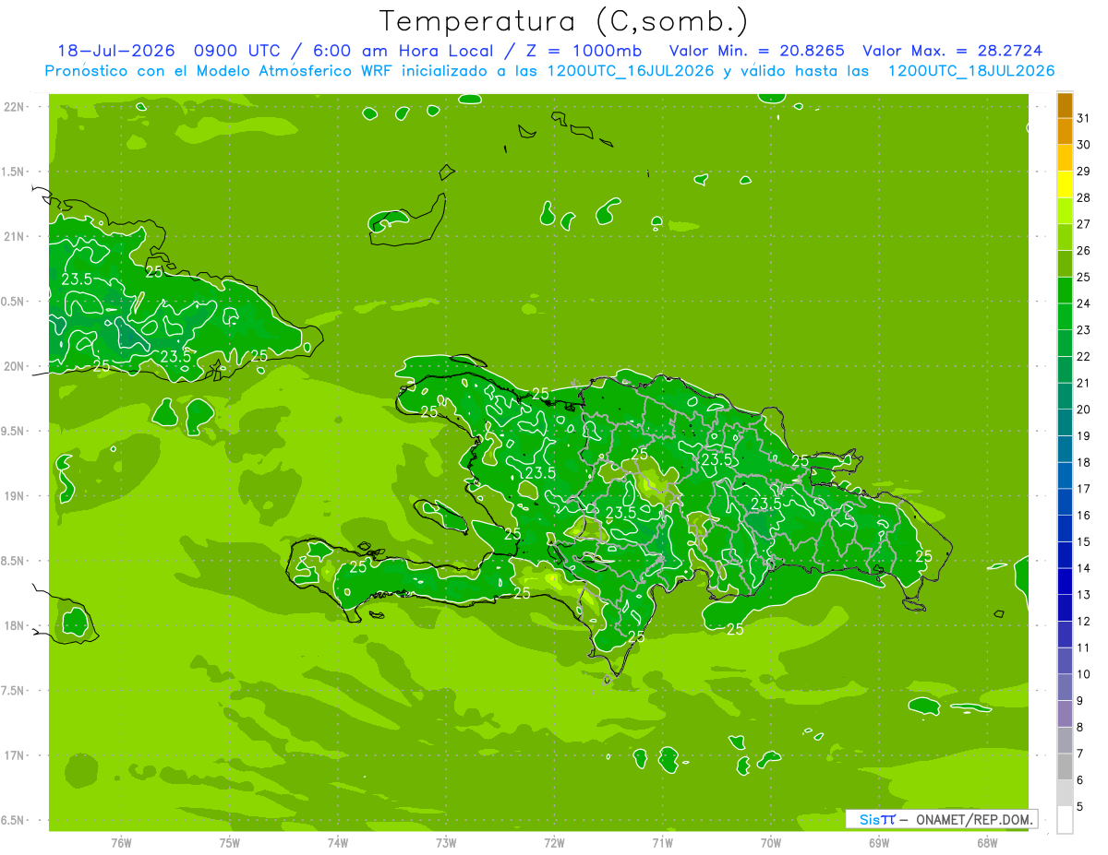Pick the white swatch below value 5

(x=1065, y=820)
